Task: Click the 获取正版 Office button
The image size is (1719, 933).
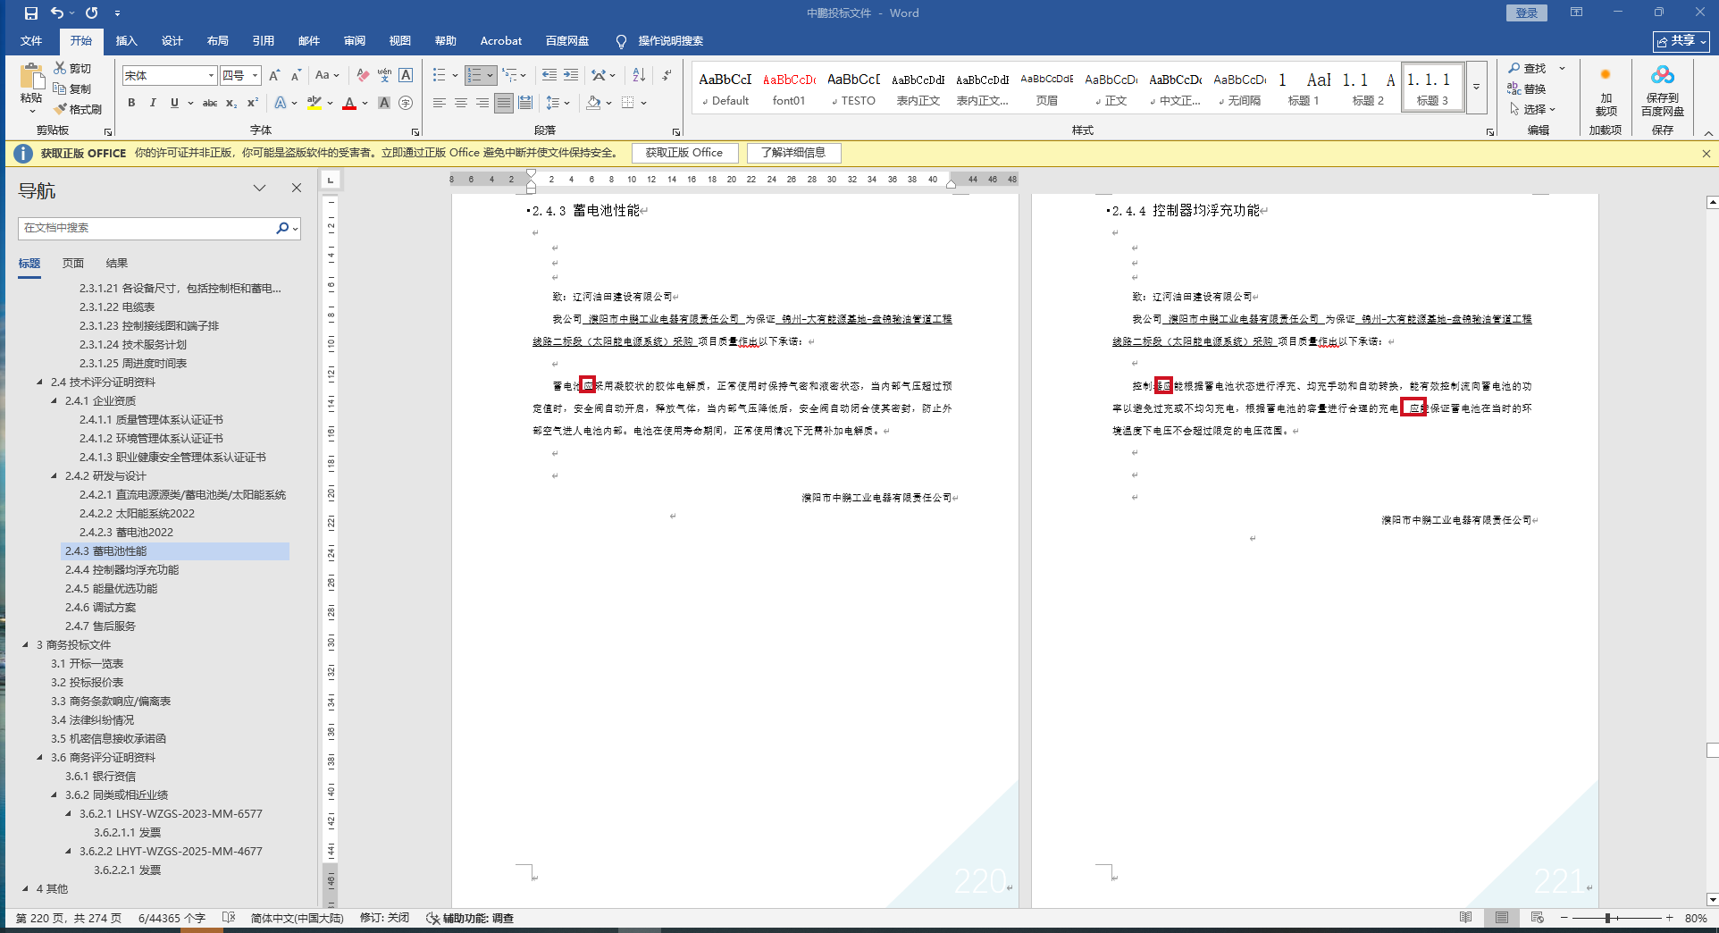Action: click(x=684, y=153)
